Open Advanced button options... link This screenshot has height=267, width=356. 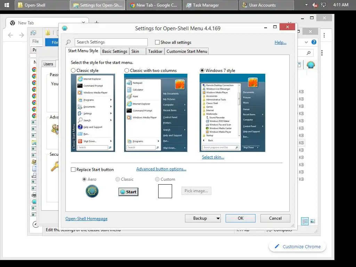coord(161,169)
